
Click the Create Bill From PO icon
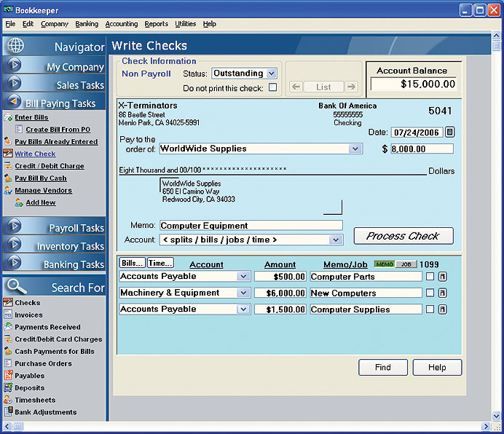19,129
